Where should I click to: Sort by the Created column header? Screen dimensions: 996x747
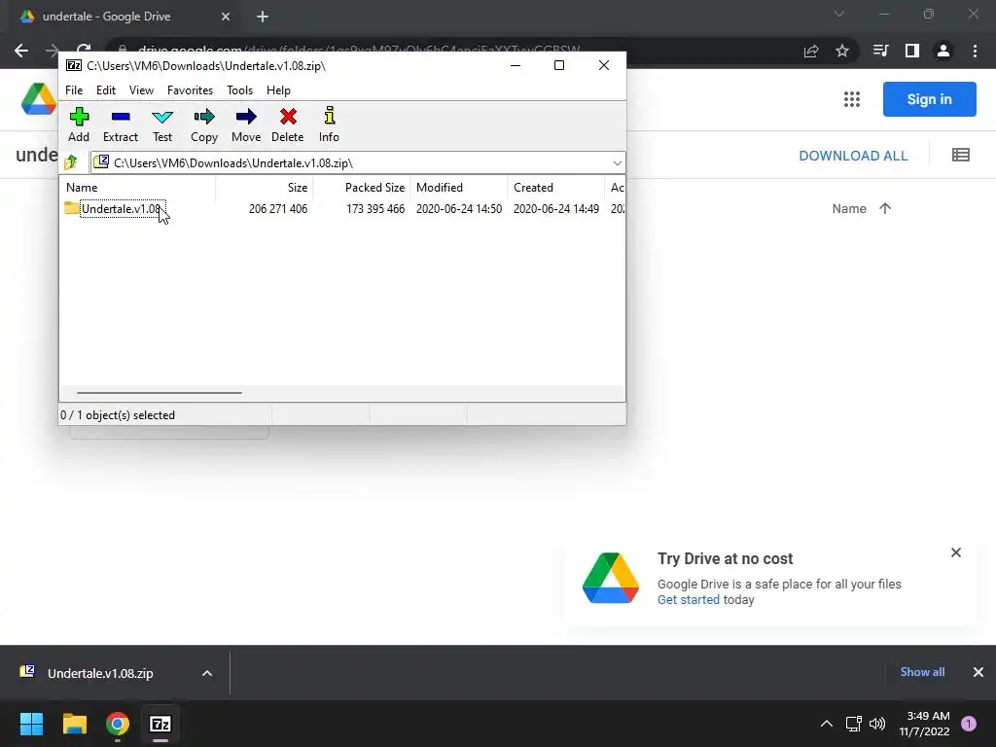pyautogui.click(x=555, y=188)
